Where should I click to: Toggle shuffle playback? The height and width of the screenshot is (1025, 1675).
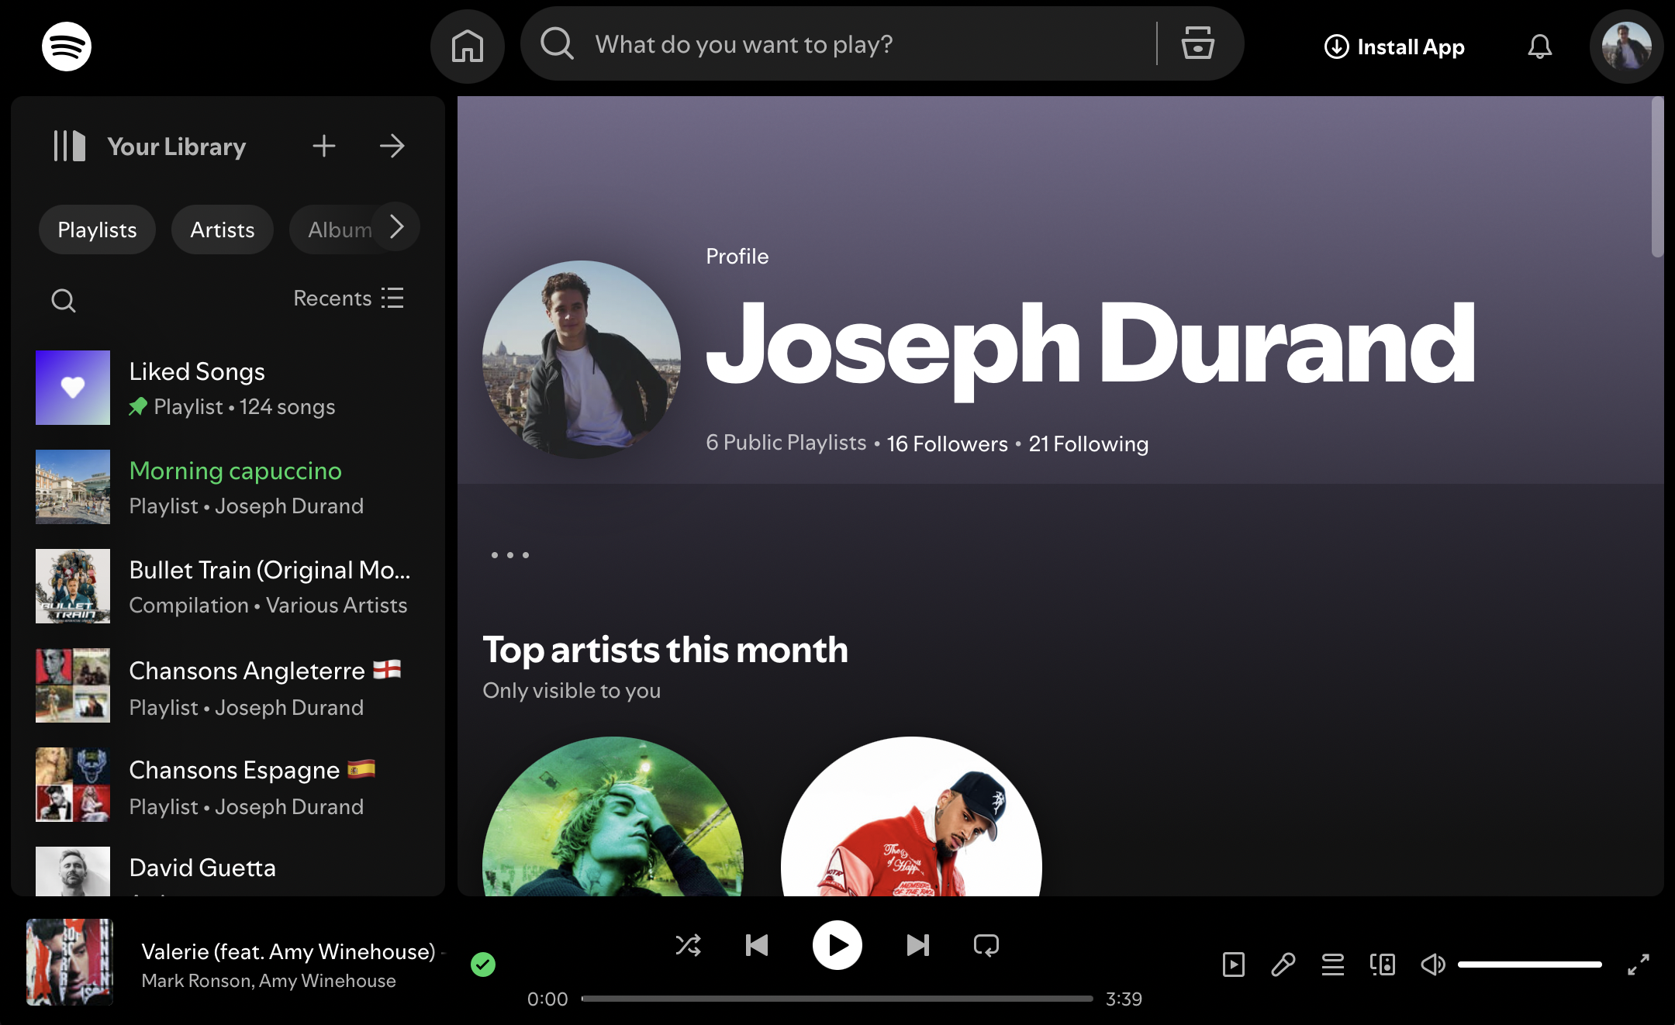click(688, 945)
